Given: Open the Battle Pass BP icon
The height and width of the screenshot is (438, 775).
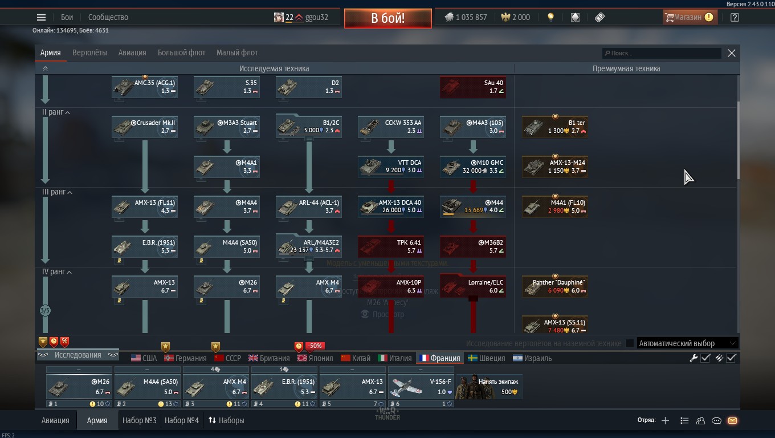Looking at the screenshot, I should [x=599, y=17].
